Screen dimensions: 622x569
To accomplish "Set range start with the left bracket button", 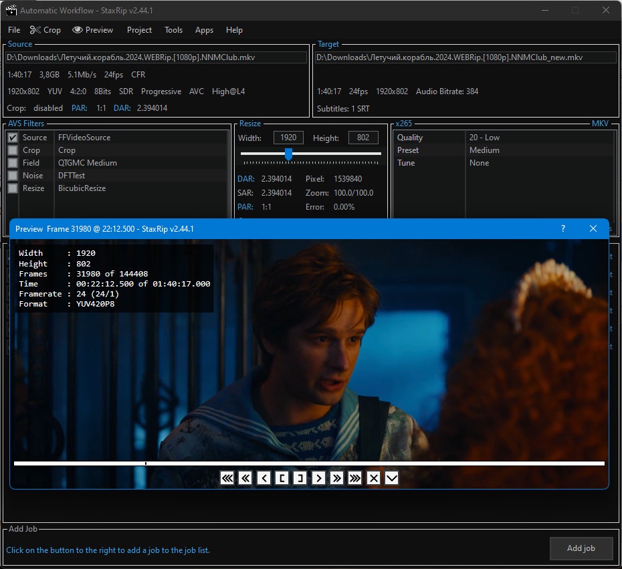I will [x=282, y=478].
